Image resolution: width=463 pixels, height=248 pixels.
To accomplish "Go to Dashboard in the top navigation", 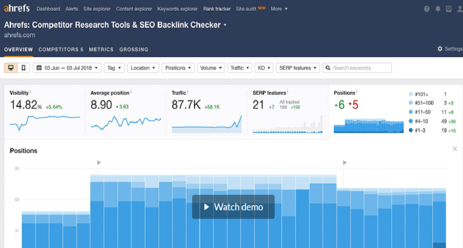I will click(48, 9).
